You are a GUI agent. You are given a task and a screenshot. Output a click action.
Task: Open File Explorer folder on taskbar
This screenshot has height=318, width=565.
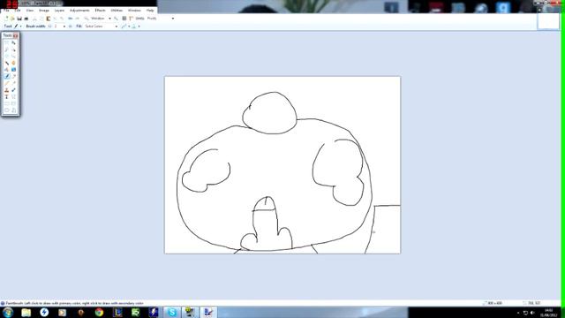26,312
